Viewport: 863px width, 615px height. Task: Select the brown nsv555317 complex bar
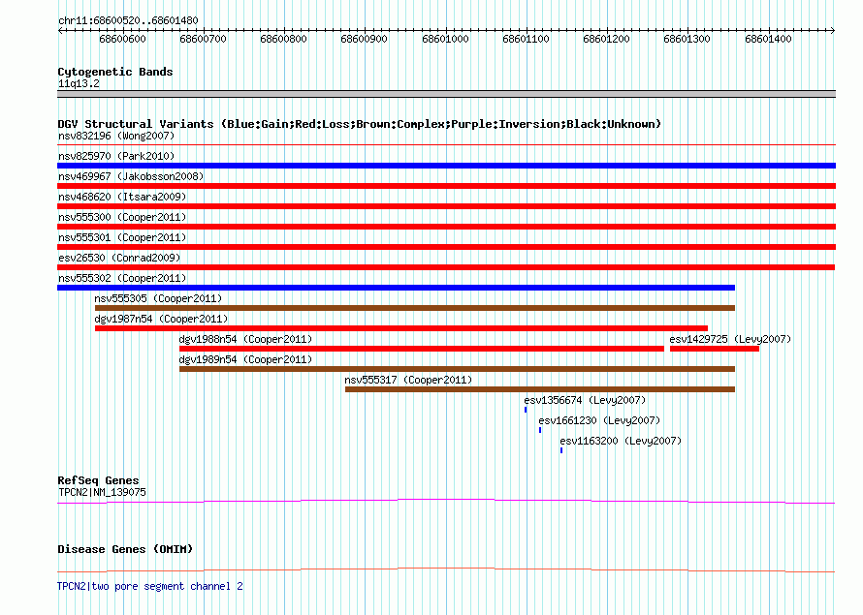coord(540,389)
